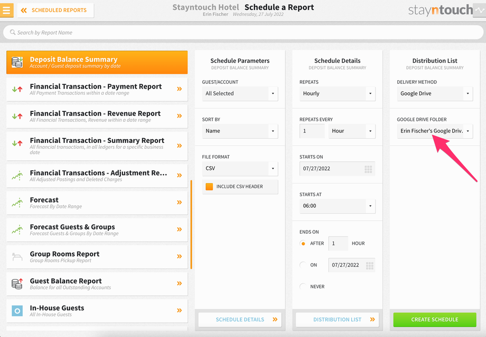The width and height of the screenshot is (486, 337).
Task: Click chevron arrow on Adjustment Report row
Action: click(x=180, y=176)
